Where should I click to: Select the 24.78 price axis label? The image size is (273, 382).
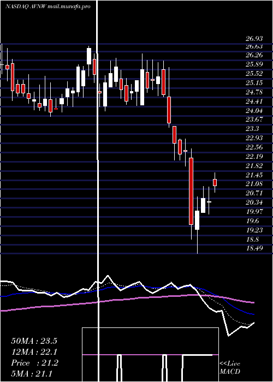[254, 92]
